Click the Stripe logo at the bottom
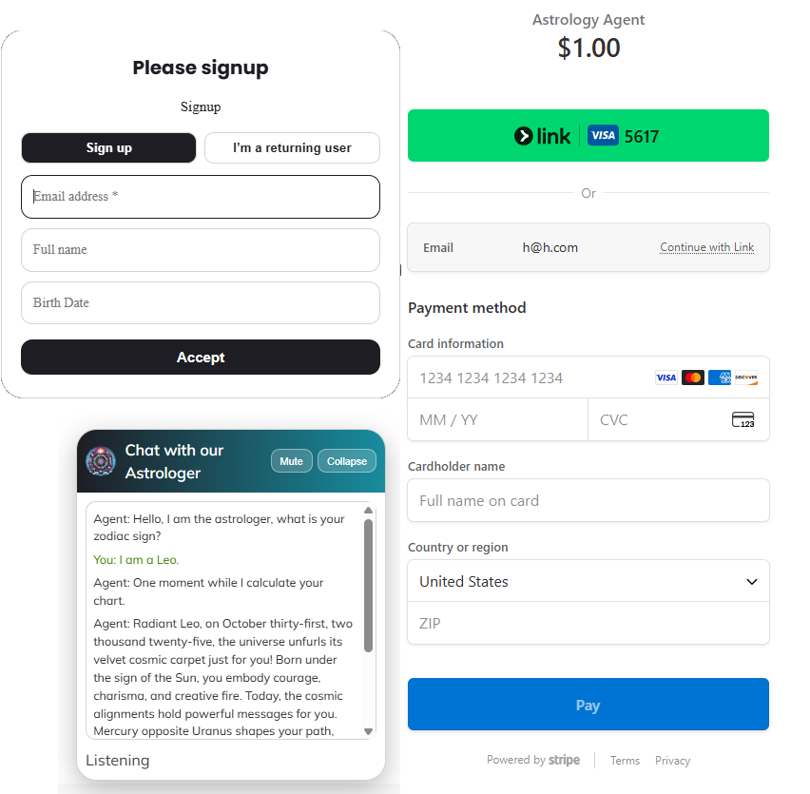 pyautogui.click(x=565, y=760)
